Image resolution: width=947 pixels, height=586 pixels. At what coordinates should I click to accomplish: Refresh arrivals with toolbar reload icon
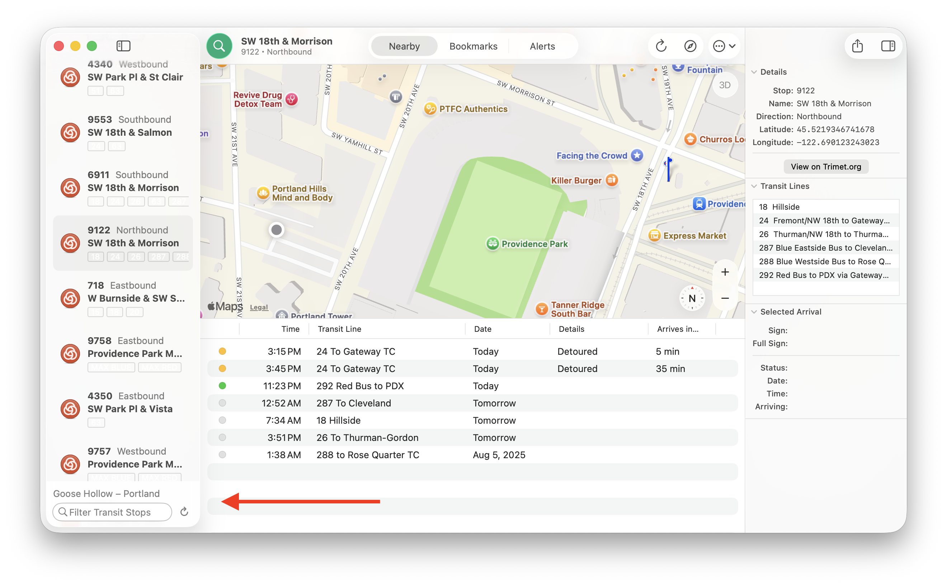tap(661, 46)
